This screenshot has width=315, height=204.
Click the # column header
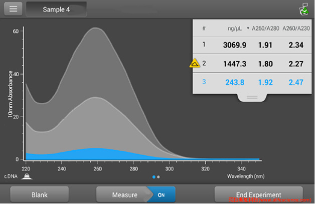click(204, 29)
